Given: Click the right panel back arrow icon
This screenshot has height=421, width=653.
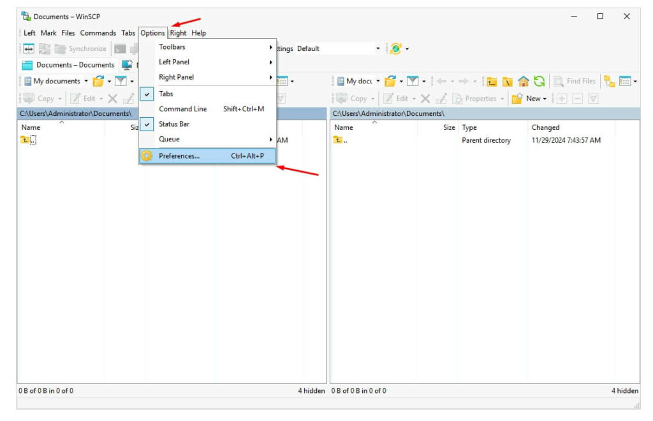Looking at the screenshot, I should click(441, 81).
